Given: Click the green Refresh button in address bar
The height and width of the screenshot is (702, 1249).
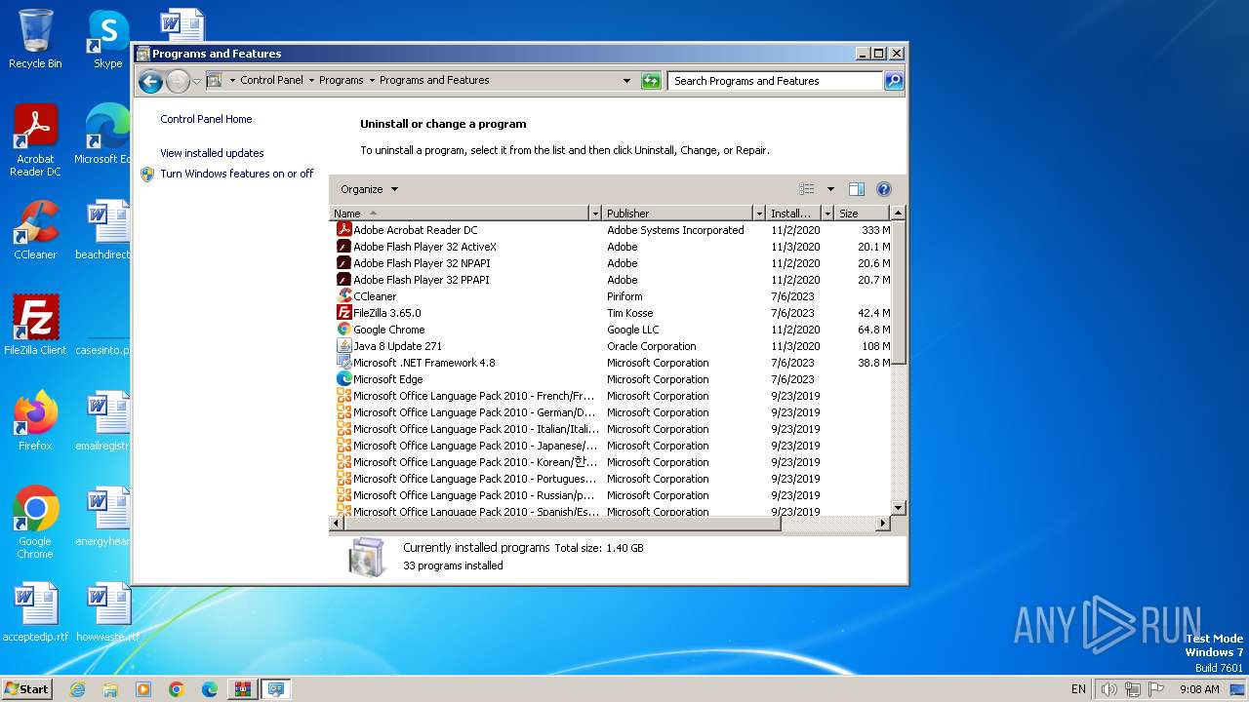Looking at the screenshot, I should (651, 81).
